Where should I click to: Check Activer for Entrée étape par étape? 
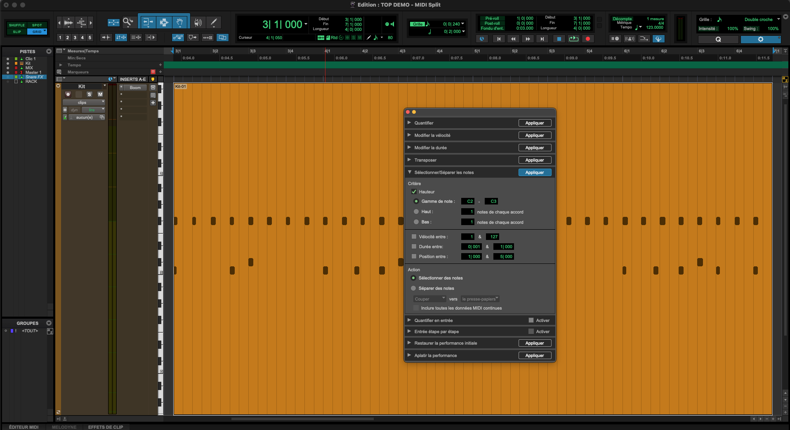[531, 331]
